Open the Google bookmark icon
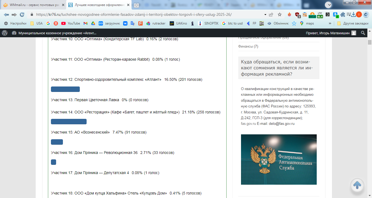 coord(48,23)
